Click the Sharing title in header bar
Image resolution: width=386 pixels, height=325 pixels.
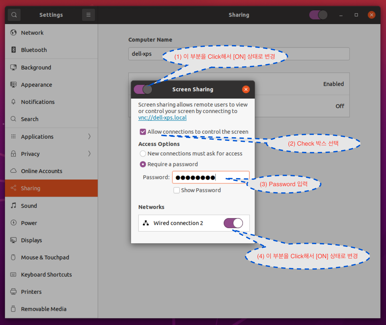pos(239,15)
